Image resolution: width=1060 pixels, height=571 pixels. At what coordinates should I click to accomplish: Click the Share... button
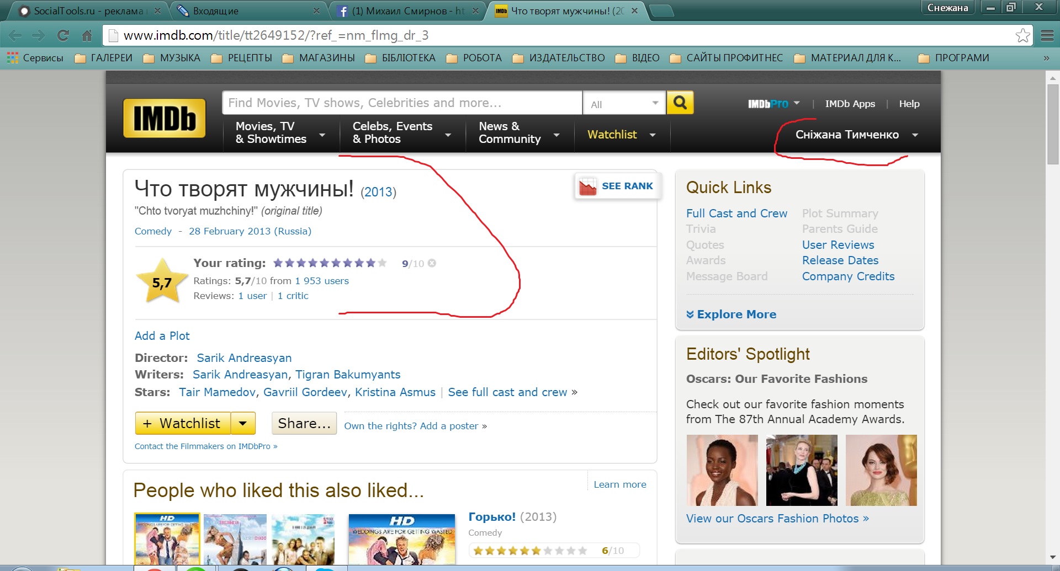pos(304,424)
